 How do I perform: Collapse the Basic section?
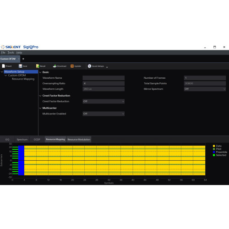40,72
